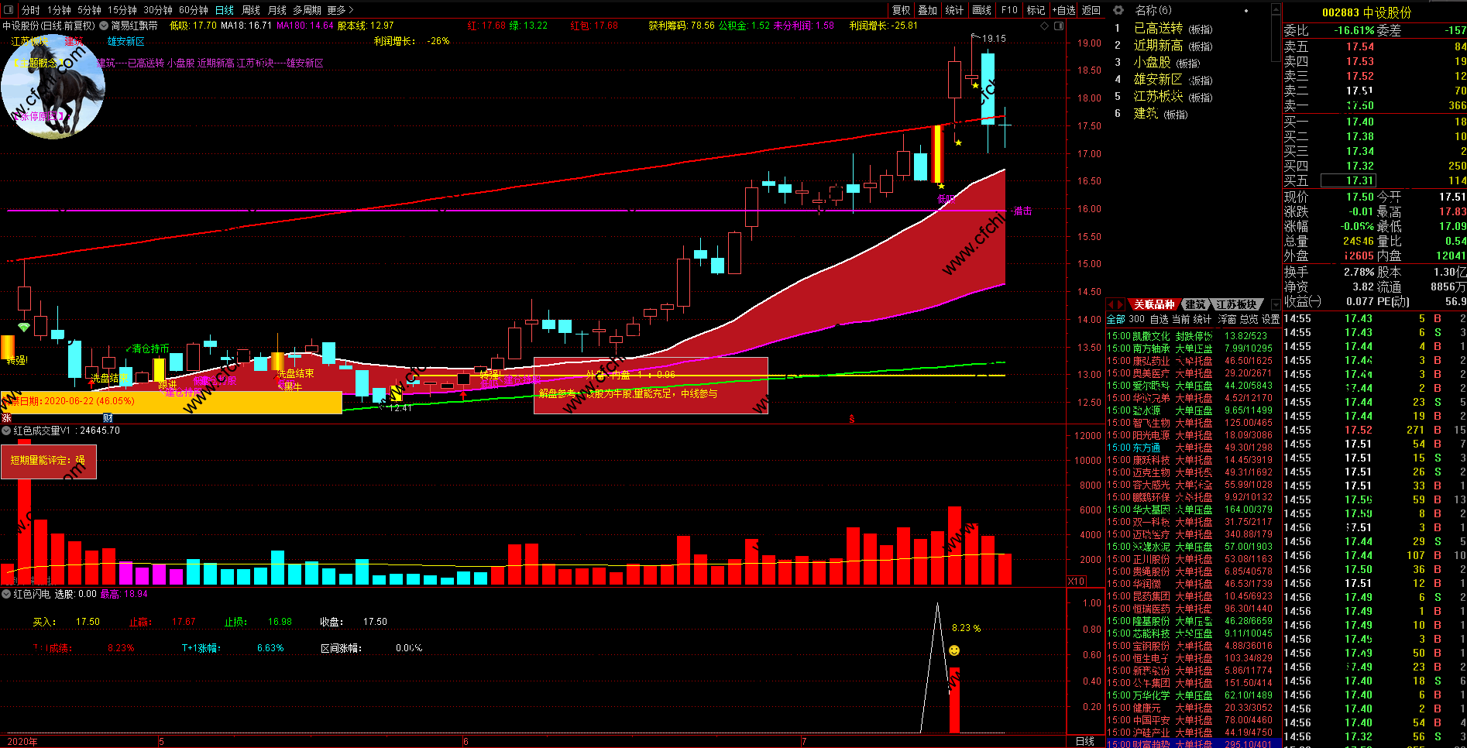Toggle the side panel icon beside the diamond

(x=1059, y=26)
